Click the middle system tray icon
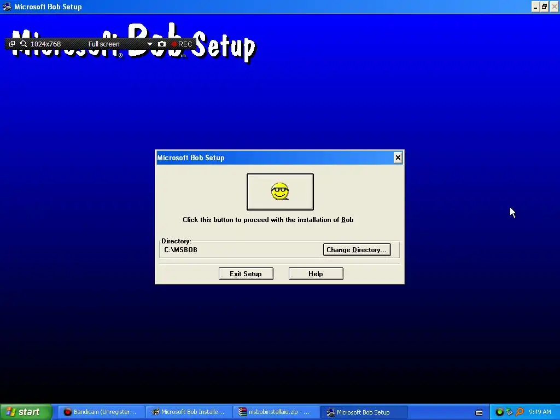Screen dimensions: 560x420 point(509,412)
